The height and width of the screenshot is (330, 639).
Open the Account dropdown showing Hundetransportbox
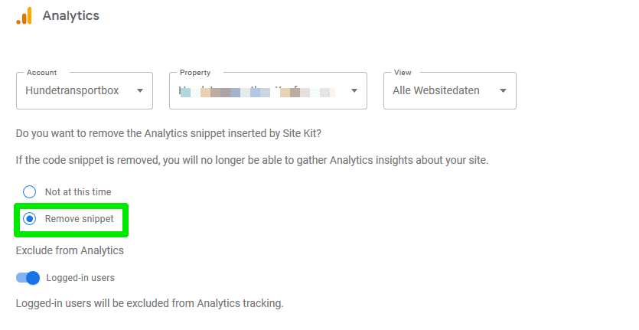click(84, 90)
